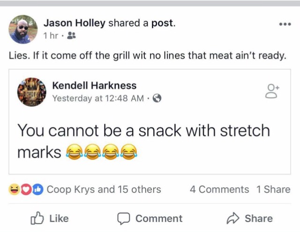Click the Haha reaction emoji icon
The width and height of the screenshot is (300, 232).
pos(14,189)
